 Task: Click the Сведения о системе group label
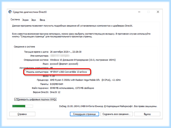pyautogui.click(x=25, y=47)
